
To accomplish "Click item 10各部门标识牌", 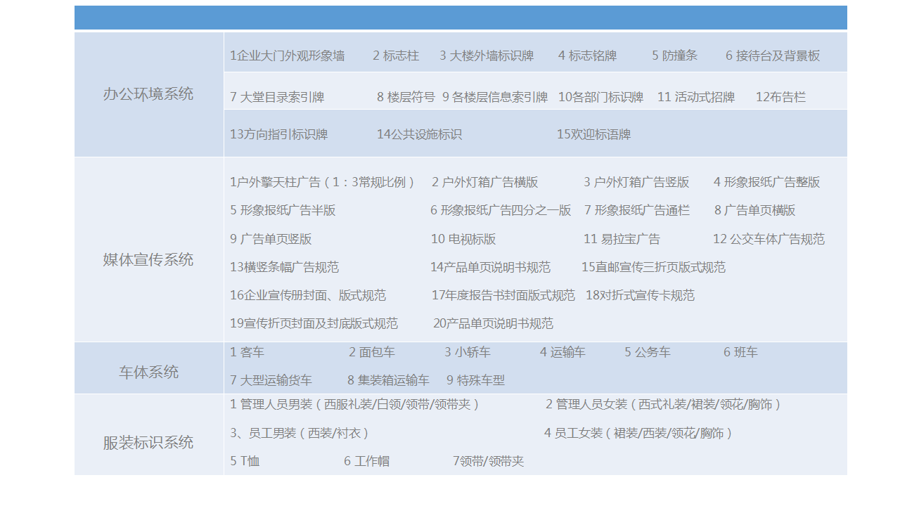I will [601, 98].
